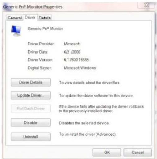The image size is (157, 159).
Task: Click the driver date 6/21/2006
Action: point(72,52)
